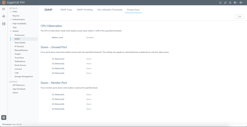Open the dashboard chart icon in sidebar

(x=4, y=9)
